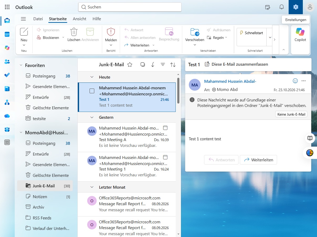Click the Einstellungen gear icon
This screenshot has width=317, height=237.
coord(296,7)
